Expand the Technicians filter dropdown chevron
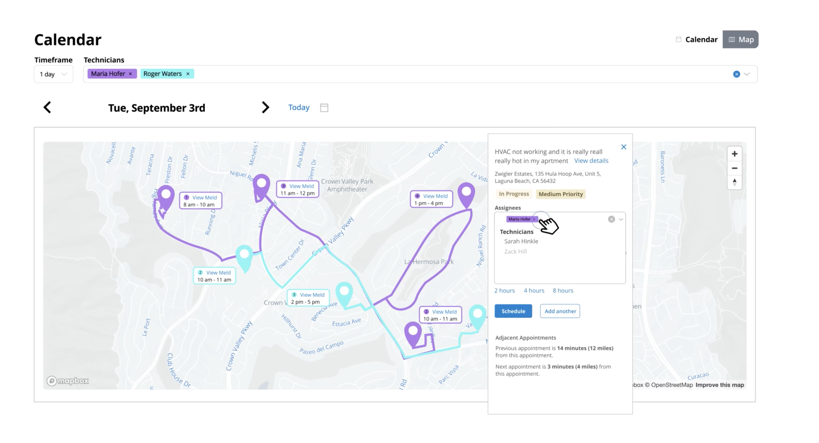The width and height of the screenshot is (819, 443). [747, 74]
